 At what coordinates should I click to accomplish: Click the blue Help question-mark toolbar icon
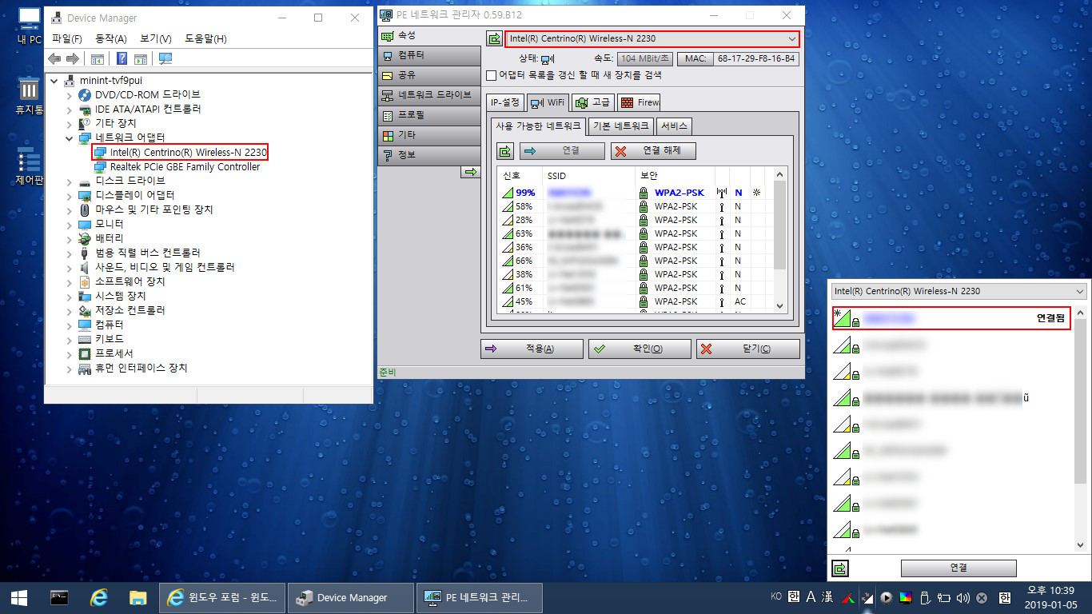tap(122, 58)
